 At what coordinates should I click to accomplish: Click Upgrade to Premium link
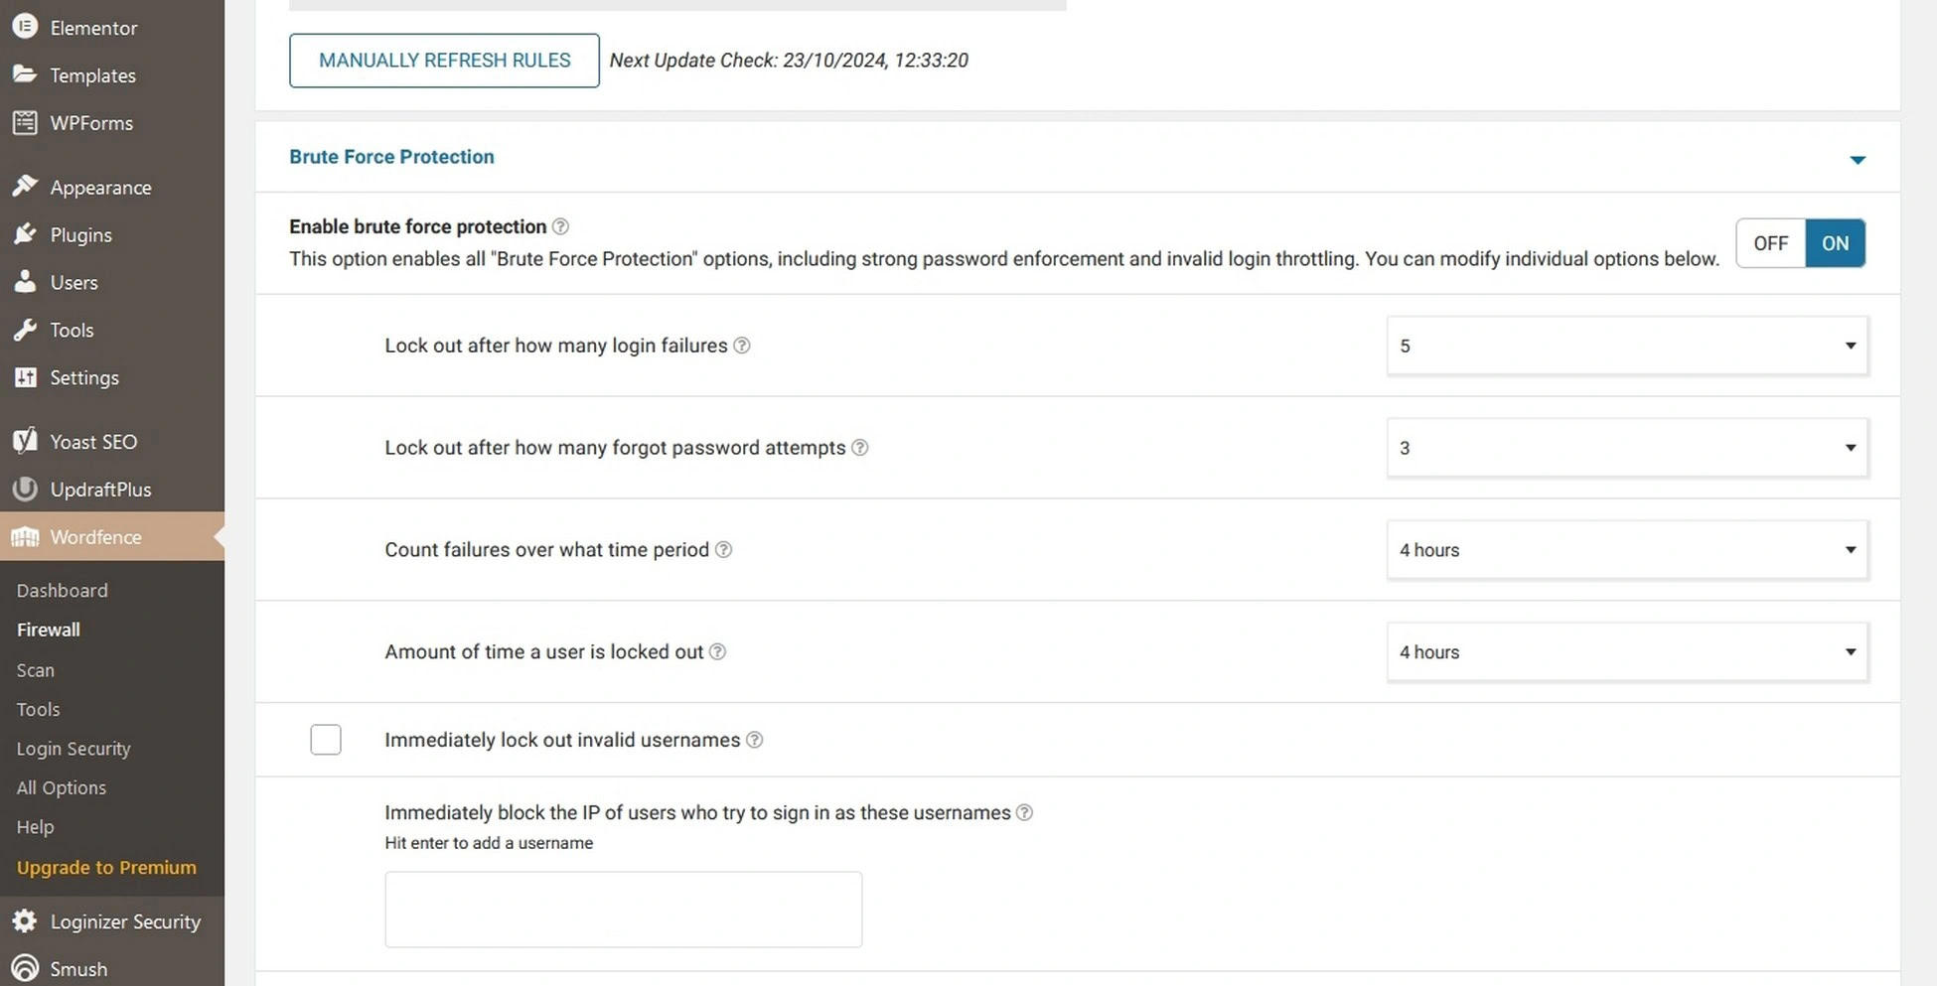tap(106, 867)
